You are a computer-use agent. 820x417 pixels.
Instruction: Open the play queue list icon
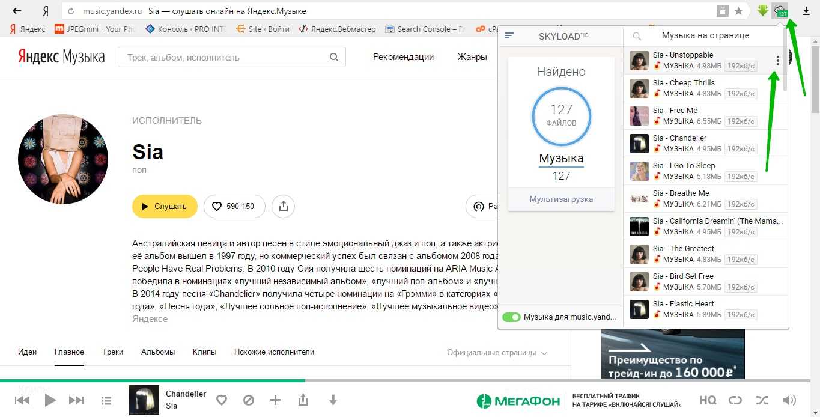coord(106,400)
